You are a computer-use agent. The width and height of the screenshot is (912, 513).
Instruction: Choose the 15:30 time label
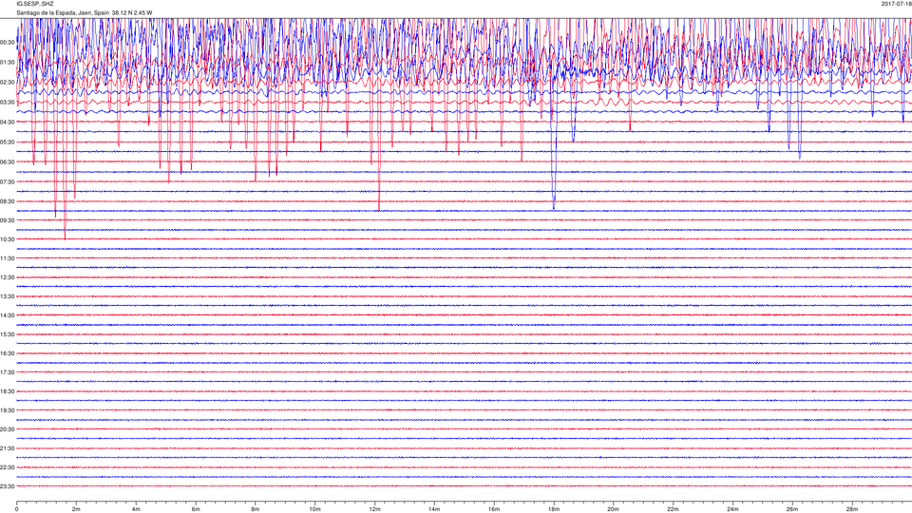(8, 334)
